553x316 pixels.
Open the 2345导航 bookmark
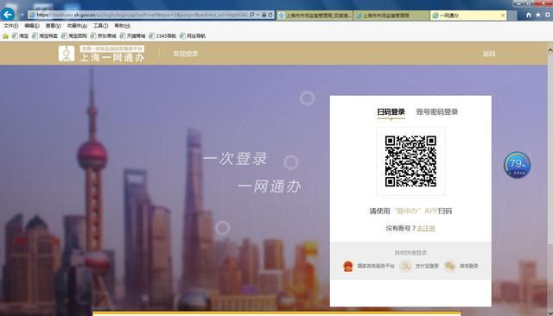point(162,36)
